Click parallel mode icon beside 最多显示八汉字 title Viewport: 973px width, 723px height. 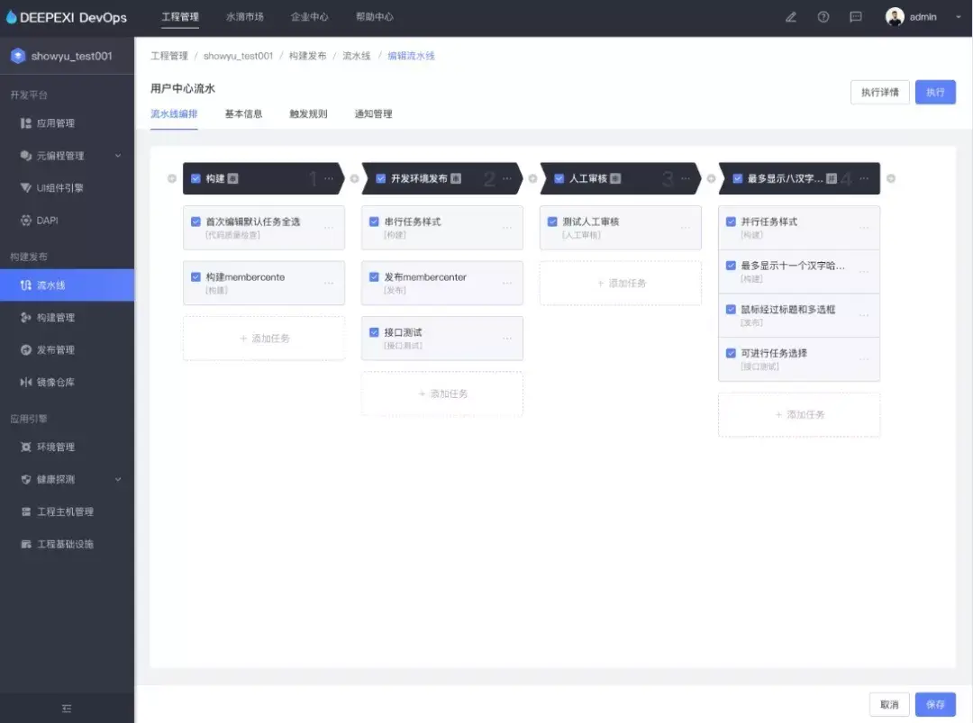[832, 178]
